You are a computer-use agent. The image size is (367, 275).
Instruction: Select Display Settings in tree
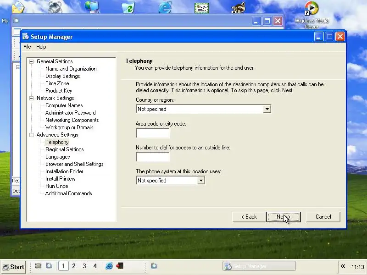coord(63,76)
